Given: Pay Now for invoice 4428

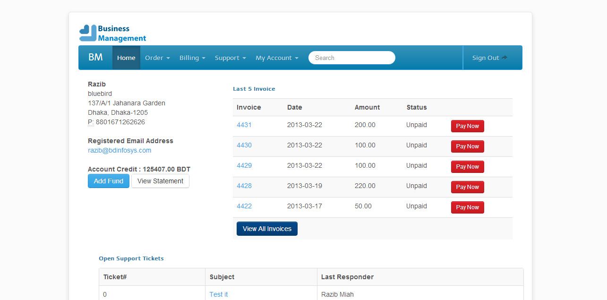Looking at the screenshot, I should coord(467,187).
